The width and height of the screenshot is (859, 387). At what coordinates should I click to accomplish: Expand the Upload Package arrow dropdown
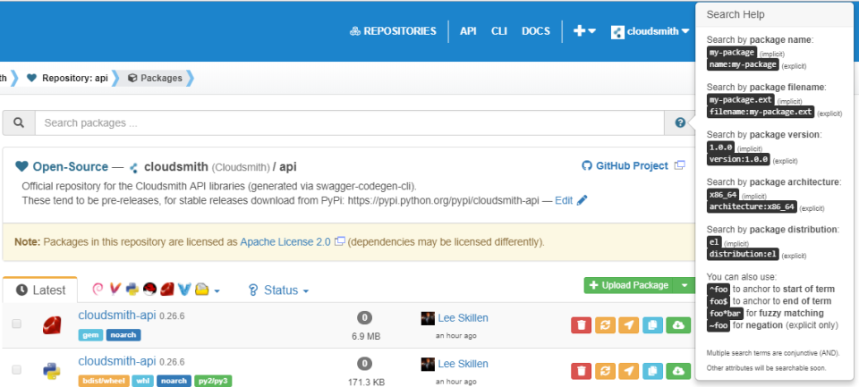coord(685,285)
